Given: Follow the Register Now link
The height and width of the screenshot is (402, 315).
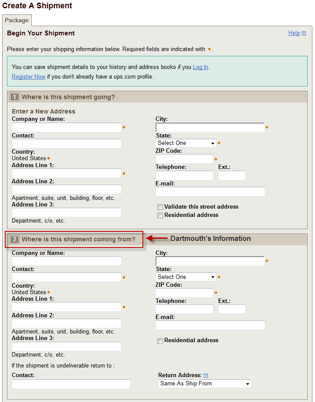Looking at the screenshot, I should (x=28, y=77).
